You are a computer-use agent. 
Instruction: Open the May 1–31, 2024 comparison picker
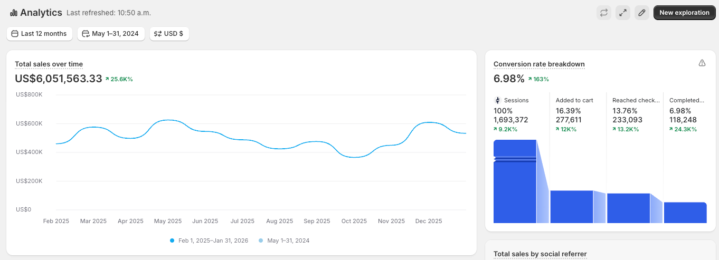[111, 34]
